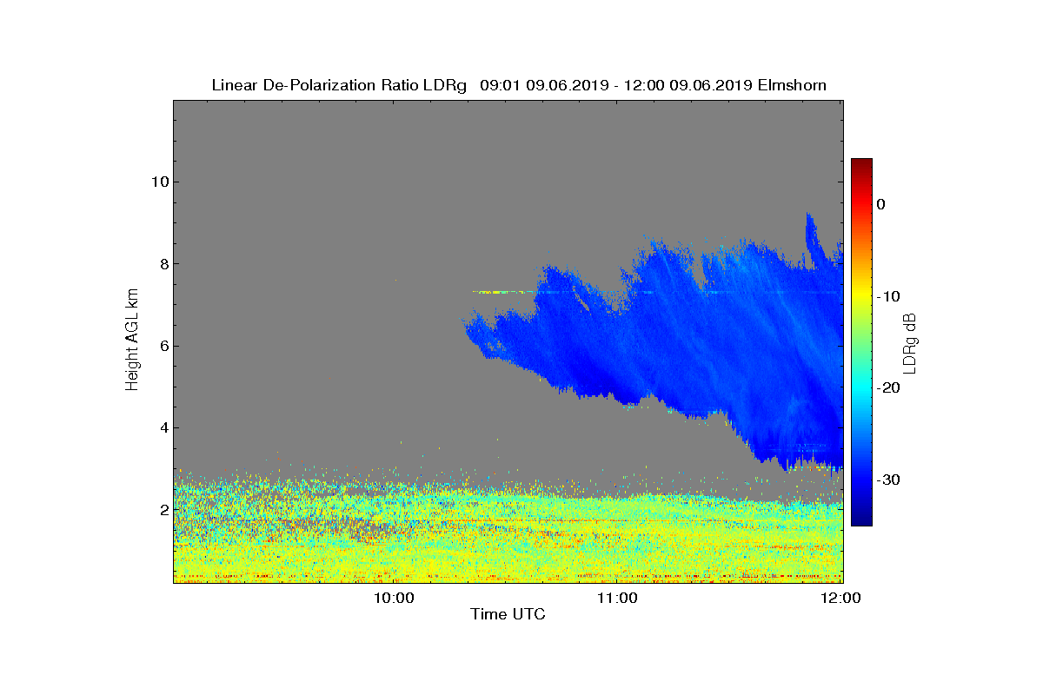The image size is (1043, 695).
Task: Click the 10:00 time tick label
Action: 394,598
